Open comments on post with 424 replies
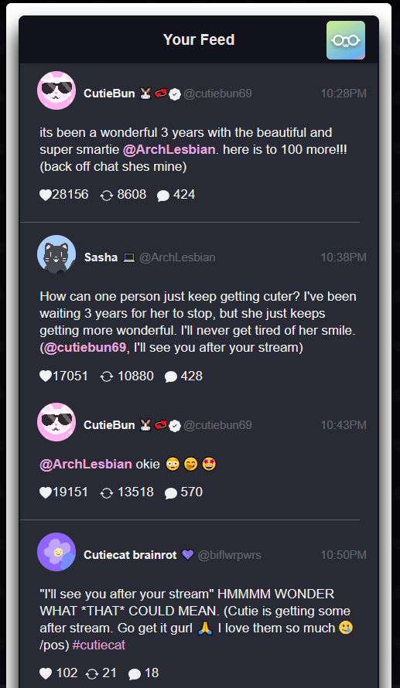 click(x=163, y=196)
